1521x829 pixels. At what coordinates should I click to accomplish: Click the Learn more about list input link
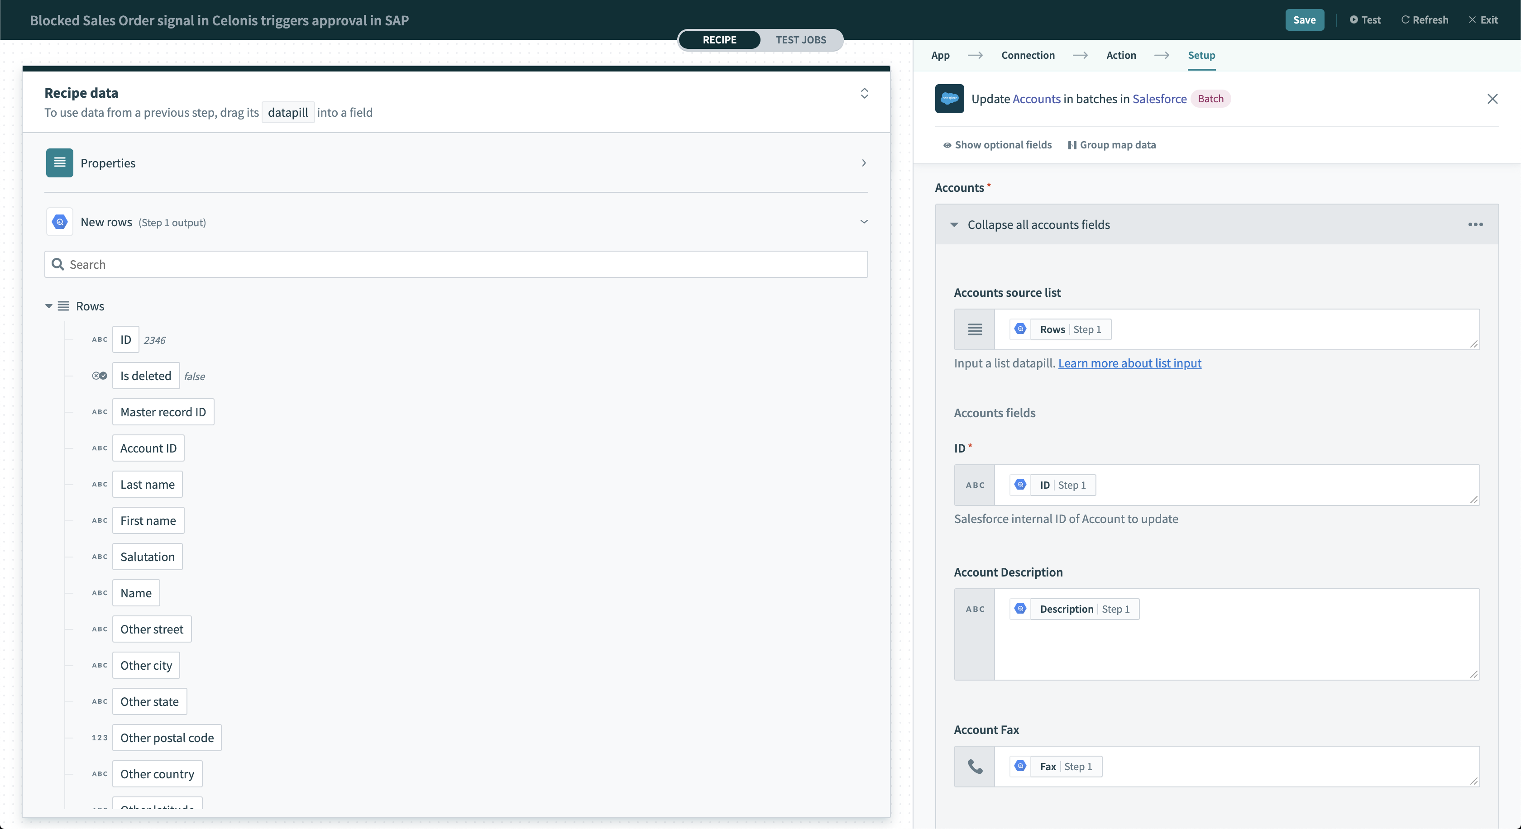1129,362
